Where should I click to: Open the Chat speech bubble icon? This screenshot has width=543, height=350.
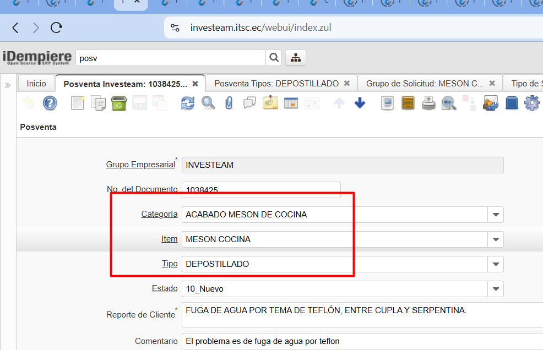249,103
